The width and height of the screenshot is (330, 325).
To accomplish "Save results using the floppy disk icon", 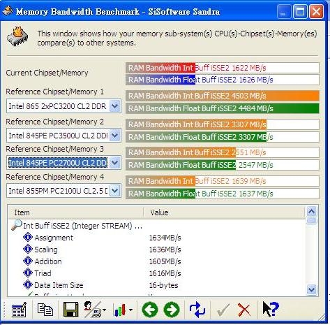I will (x=70, y=310).
